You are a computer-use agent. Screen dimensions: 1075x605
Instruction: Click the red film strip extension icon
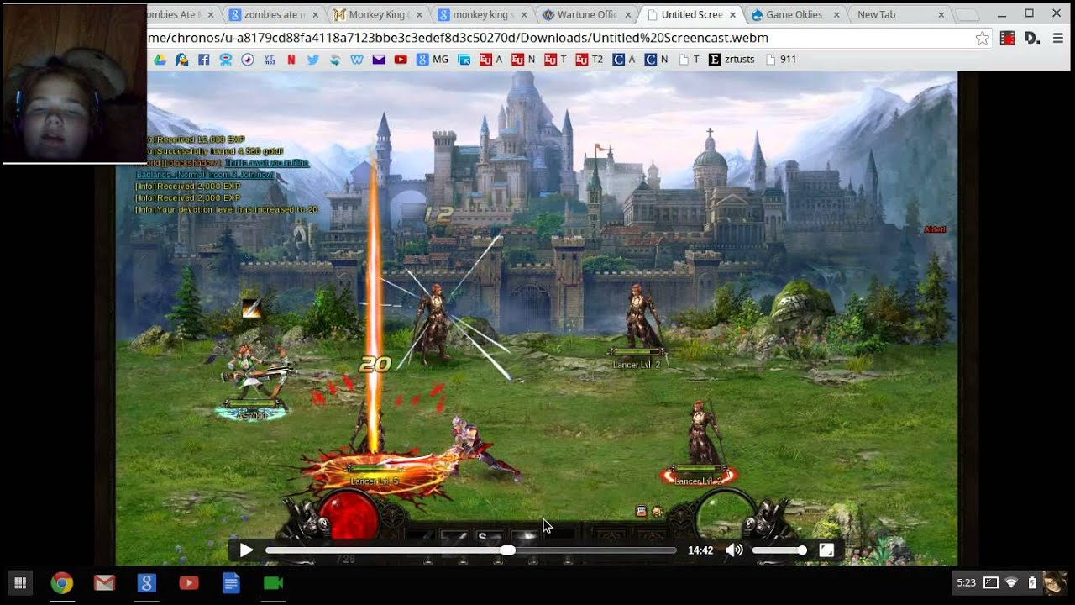tap(1007, 38)
